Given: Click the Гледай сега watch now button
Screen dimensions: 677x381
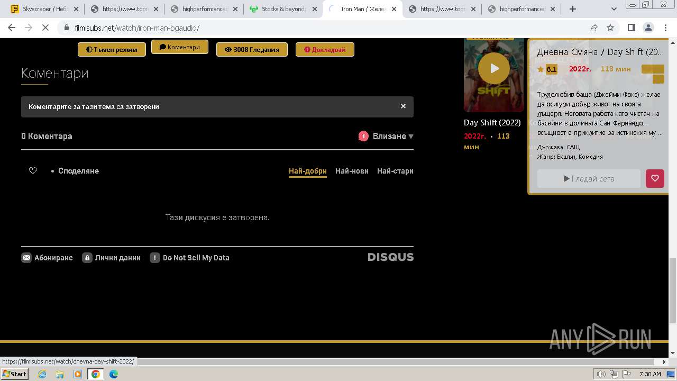Looking at the screenshot, I should tap(589, 179).
